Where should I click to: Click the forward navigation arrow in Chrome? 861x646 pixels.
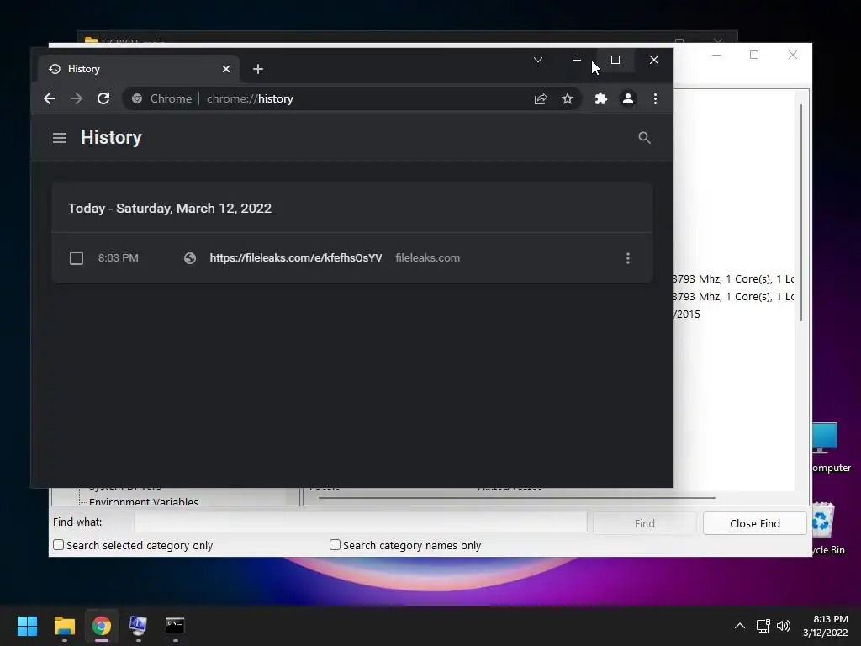(77, 99)
